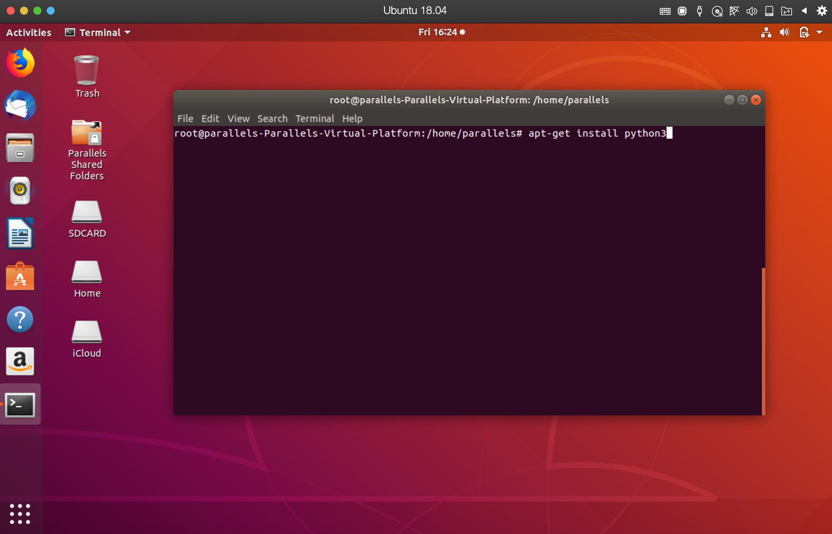Viewport: 832px width, 534px height.
Task: Open Rhythmbox music player in the dock
Action: (x=20, y=191)
